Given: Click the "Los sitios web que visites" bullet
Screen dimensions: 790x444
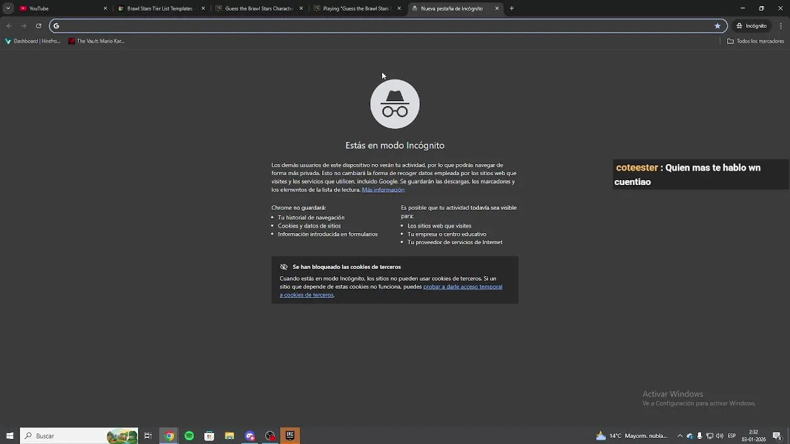Looking at the screenshot, I should click(439, 226).
